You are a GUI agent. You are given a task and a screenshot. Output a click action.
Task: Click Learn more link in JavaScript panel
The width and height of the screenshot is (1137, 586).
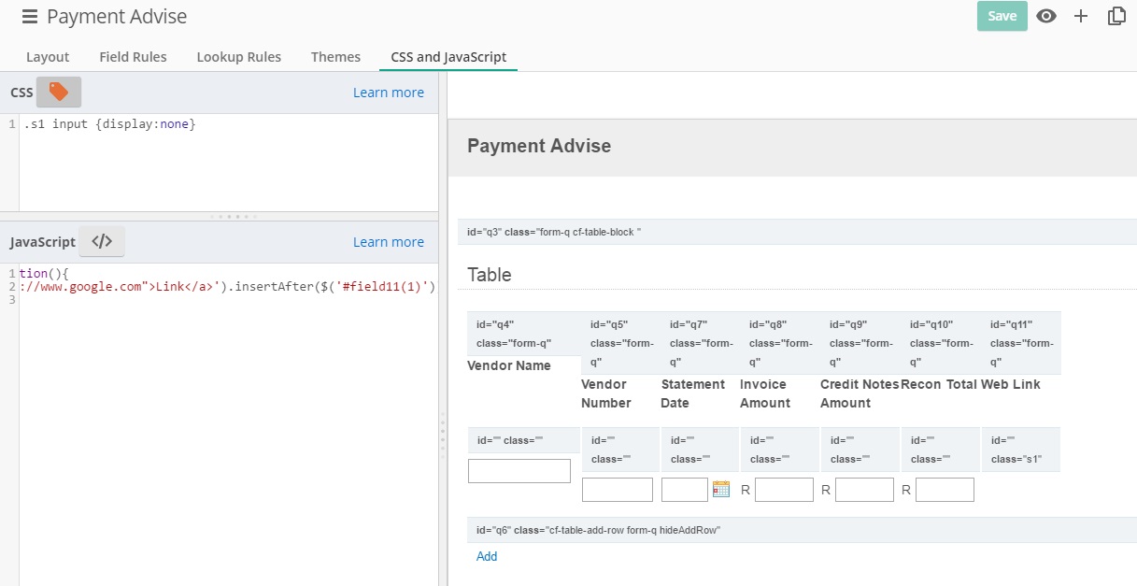coord(388,242)
